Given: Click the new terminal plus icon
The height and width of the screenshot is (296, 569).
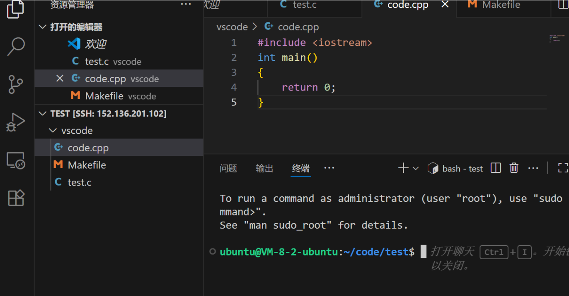Looking at the screenshot, I should (x=403, y=168).
